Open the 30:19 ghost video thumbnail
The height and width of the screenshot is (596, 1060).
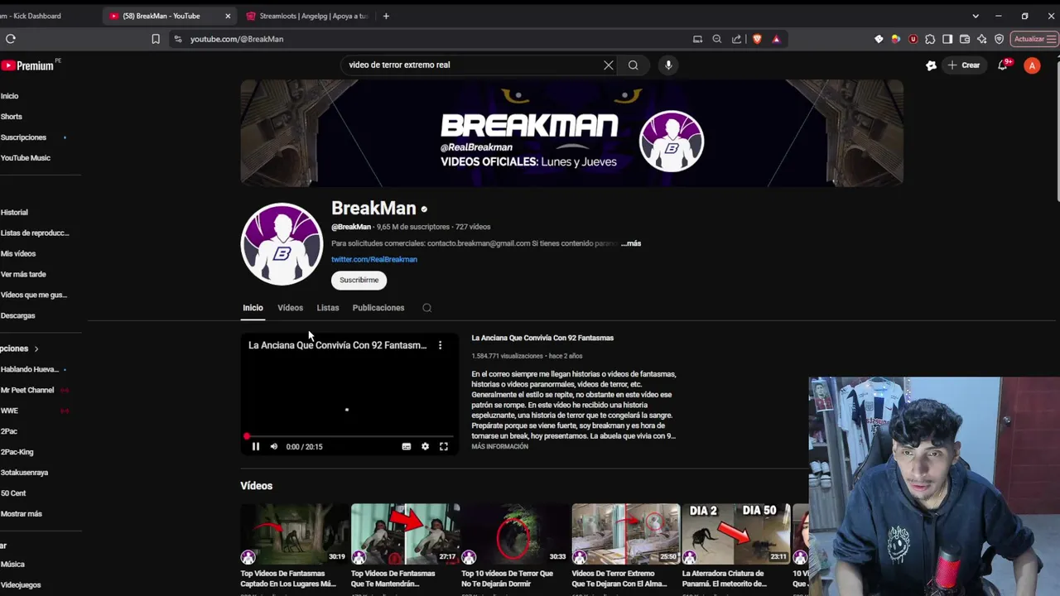(294, 534)
